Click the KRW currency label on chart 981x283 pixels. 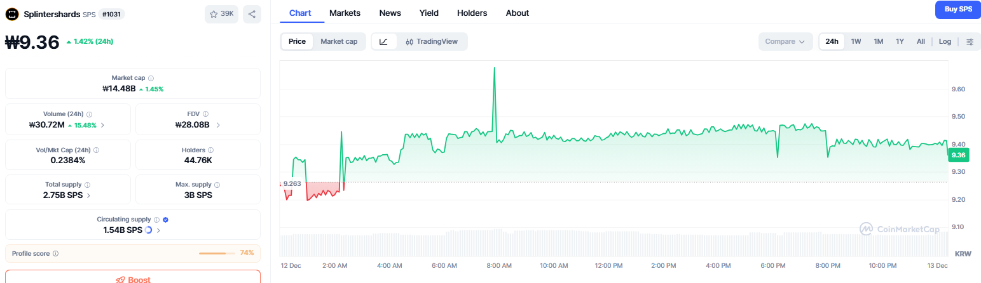tap(962, 253)
